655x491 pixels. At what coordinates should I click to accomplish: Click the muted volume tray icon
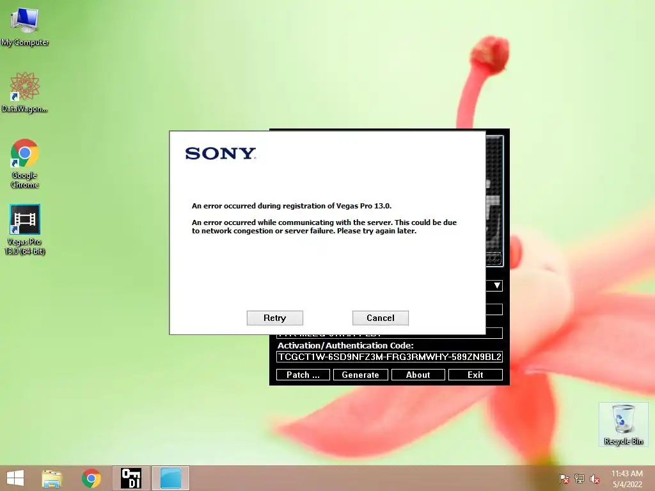pos(594,479)
